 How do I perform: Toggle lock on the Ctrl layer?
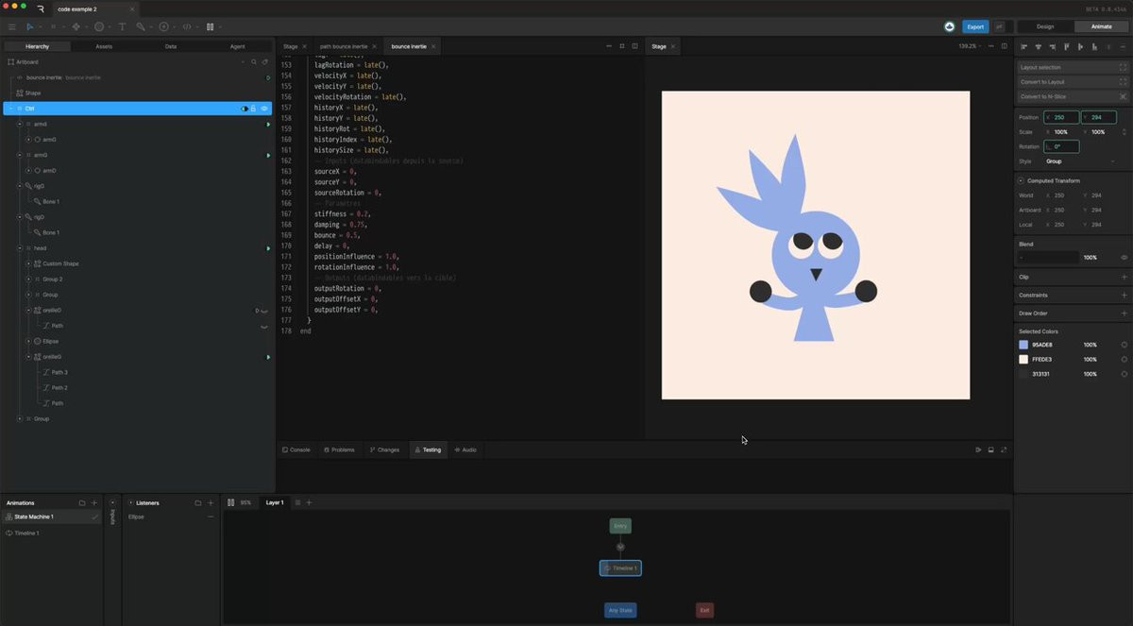coord(253,109)
